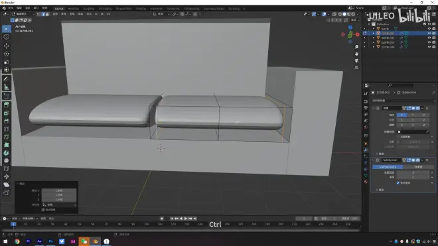Open the Material properties tab

(x=366, y=182)
